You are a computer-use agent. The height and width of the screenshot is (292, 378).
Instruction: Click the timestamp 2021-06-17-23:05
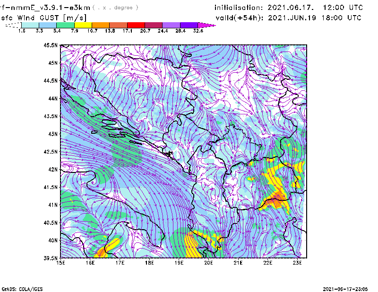[x=345, y=289]
